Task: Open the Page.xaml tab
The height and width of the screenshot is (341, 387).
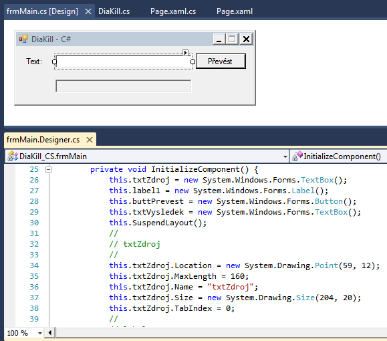Action: [235, 11]
